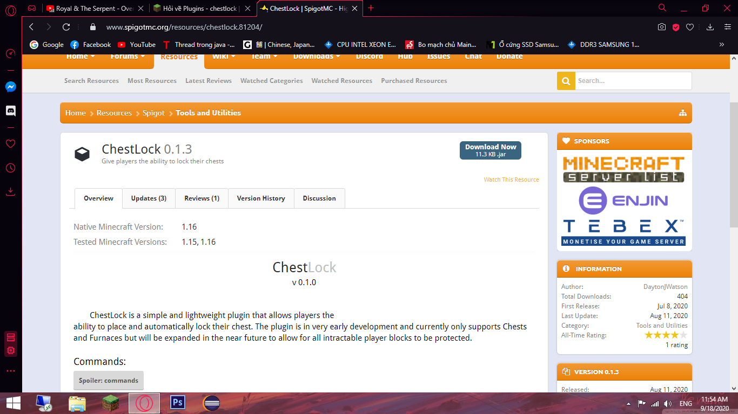
Task: Open the sitemap icon in the breadcrumb bar
Action: pos(683,113)
